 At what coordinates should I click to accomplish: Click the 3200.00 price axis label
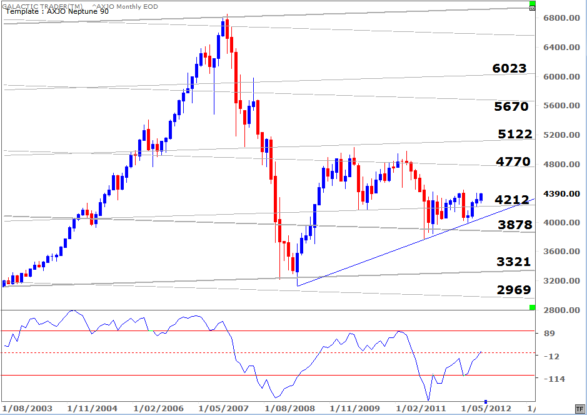pos(561,281)
